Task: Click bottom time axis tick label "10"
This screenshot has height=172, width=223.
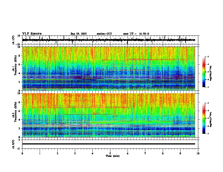Action: pyautogui.click(x=198, y=153)
